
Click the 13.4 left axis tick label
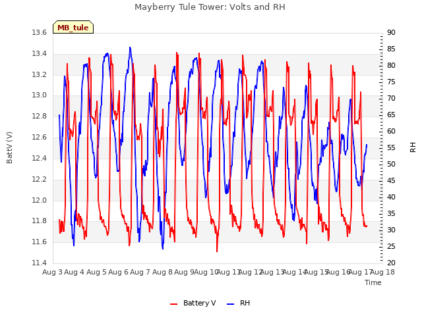[x=40, y=54]
